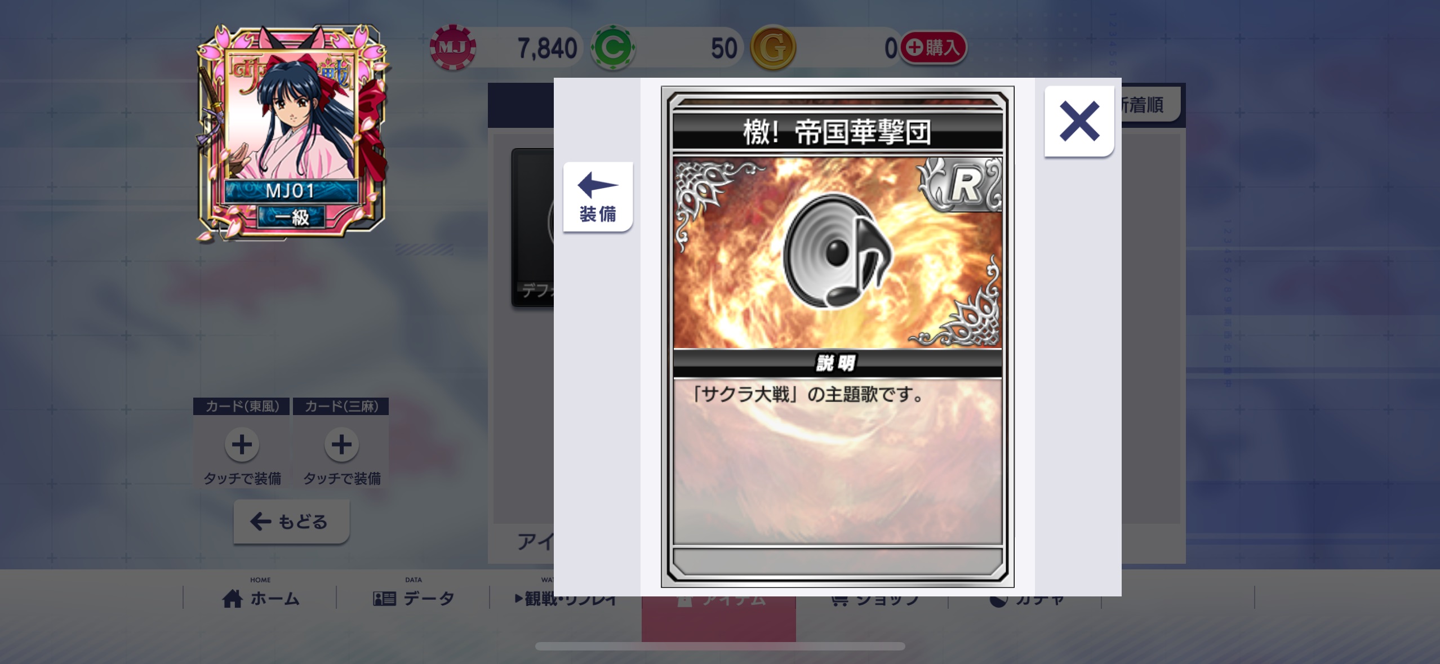
Task: Add a card to カード(東風) slot
Action: point(242,444)
